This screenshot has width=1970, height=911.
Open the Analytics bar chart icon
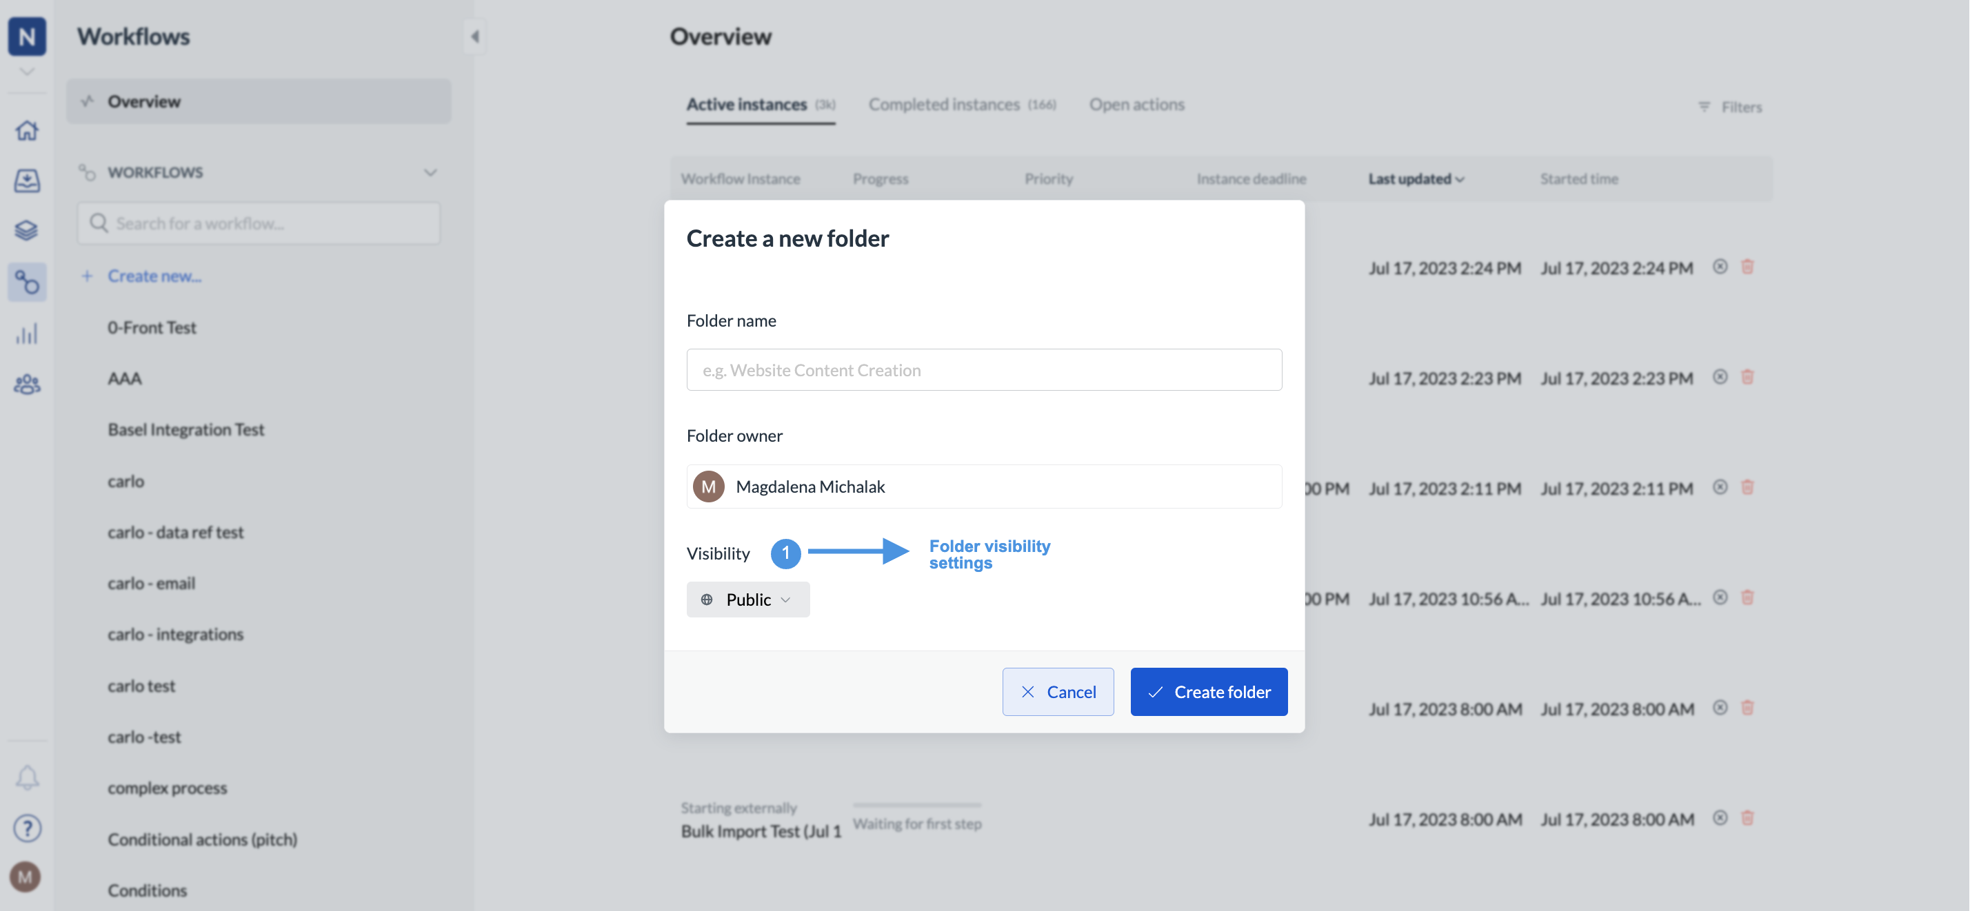27,334
